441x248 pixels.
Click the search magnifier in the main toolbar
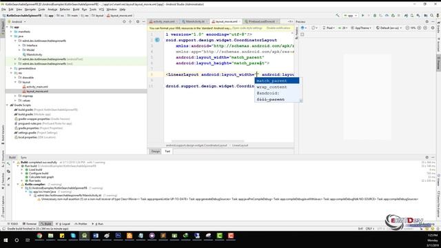pyautogui.click(x=432, y=15)
